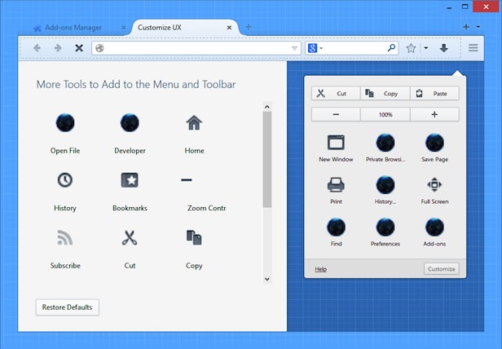
Task: Choose the Subscribe RSS feed icon
Action: pos(65,238)
